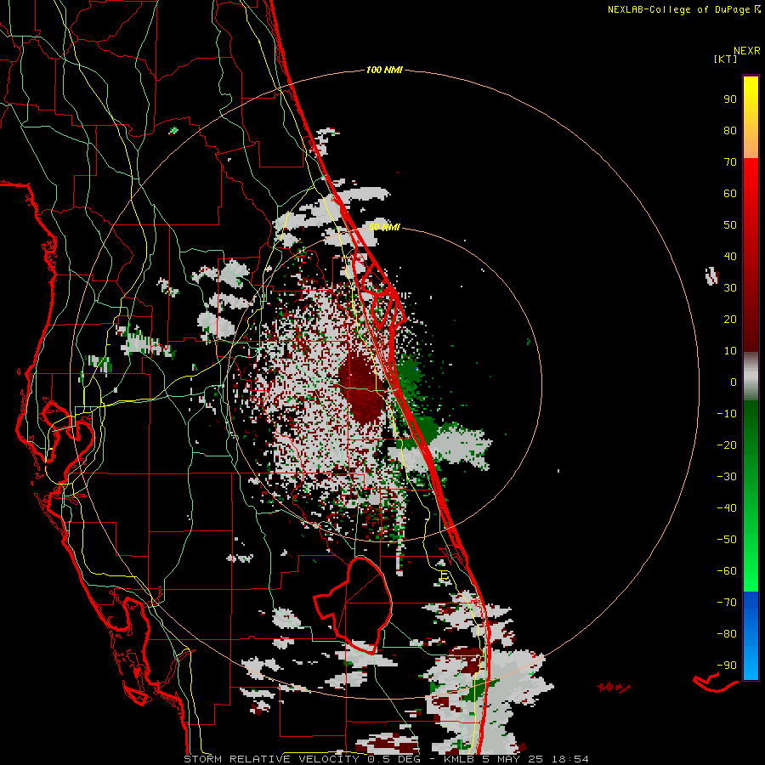Image resolution: width=765 pixels, height=765 pixels.
Task: Click the -90 value on the velocity scale
Action: [727, 666]
